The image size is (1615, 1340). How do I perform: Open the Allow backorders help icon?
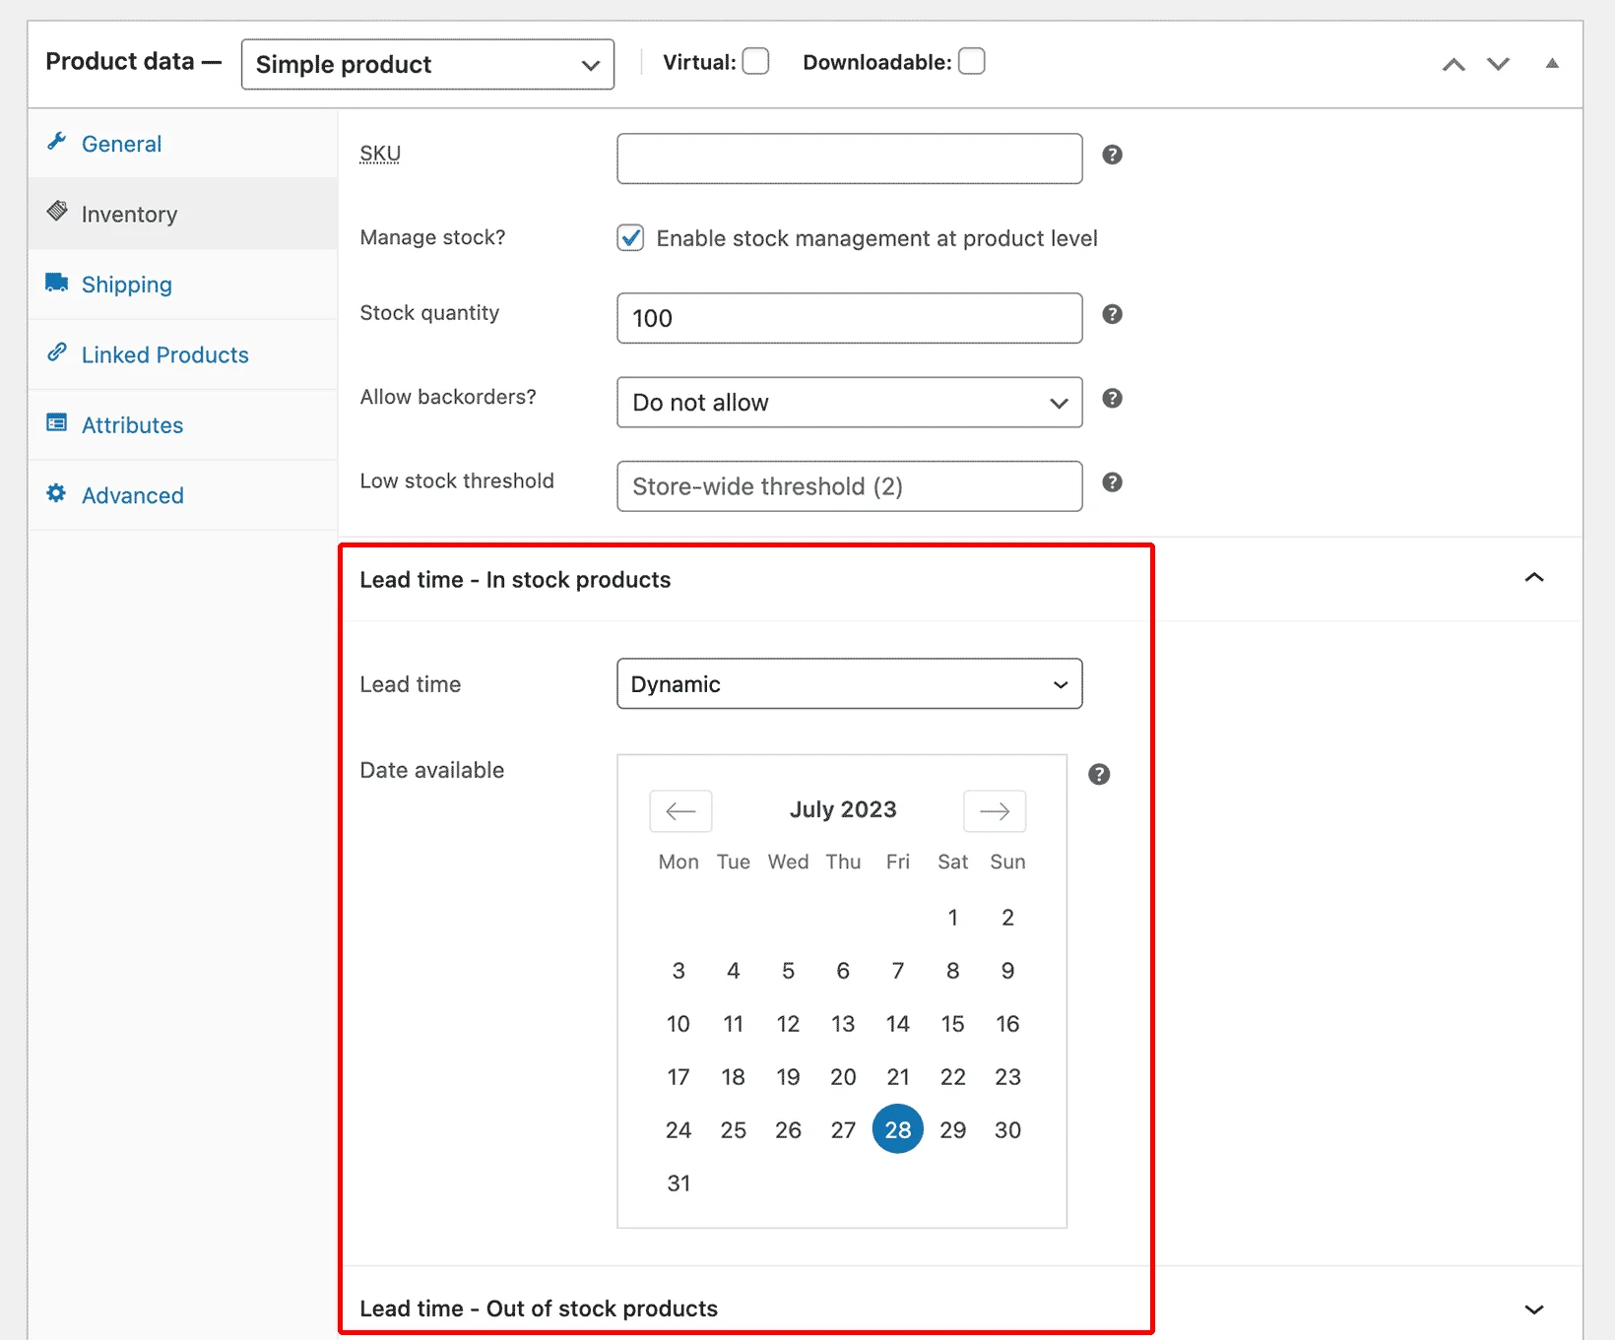point(1112,399)
